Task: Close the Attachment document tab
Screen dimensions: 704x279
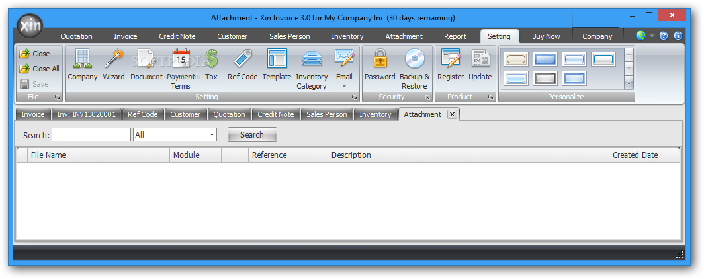Action: point(453,114)
